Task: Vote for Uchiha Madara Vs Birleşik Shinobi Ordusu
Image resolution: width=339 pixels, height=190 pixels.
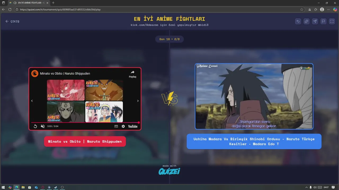Action: pyautogui.click(x=254, y=141)
